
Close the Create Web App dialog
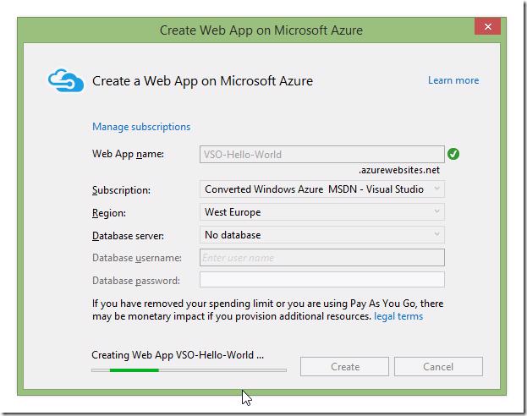click(488, 26)
